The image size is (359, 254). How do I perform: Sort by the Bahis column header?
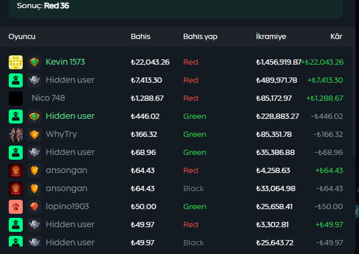(x=140, y=37)
